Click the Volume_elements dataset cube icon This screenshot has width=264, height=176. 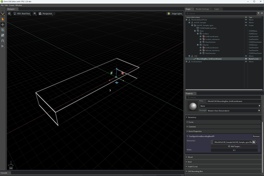coord(203,50)
